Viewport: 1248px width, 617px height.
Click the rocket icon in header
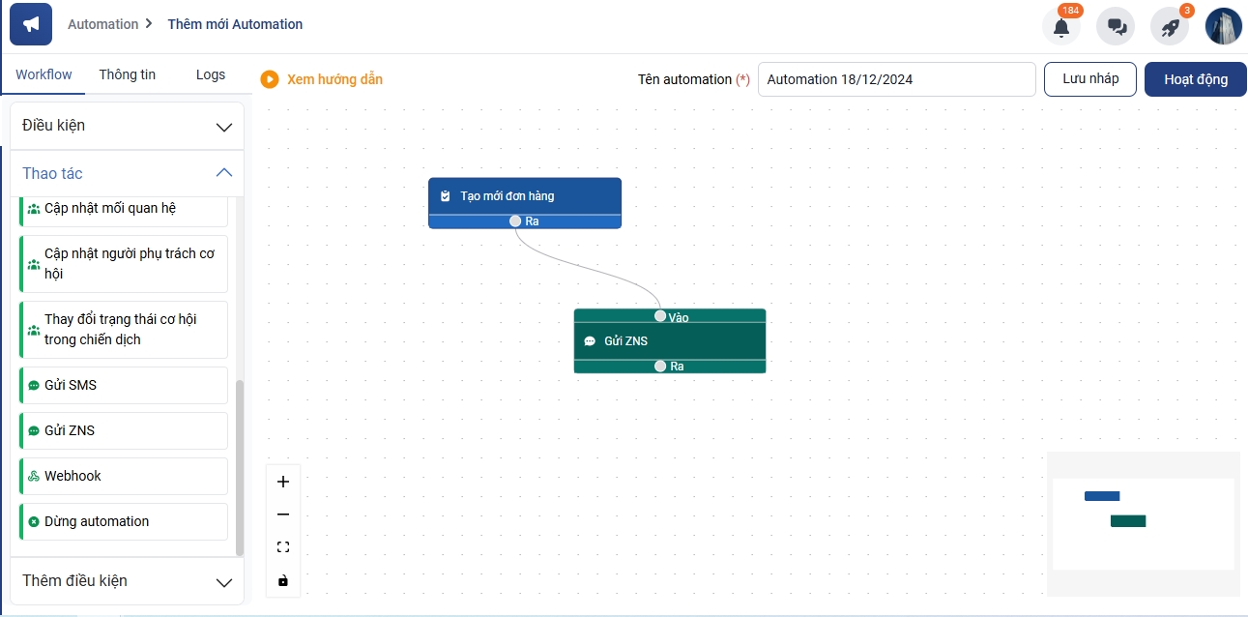[x=1170, y=27]
